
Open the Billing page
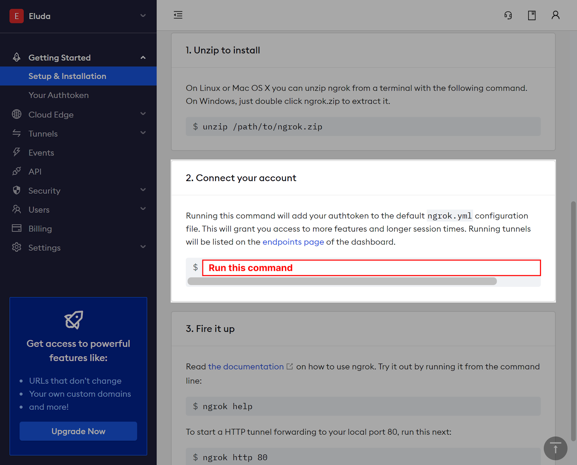(40, 229)
